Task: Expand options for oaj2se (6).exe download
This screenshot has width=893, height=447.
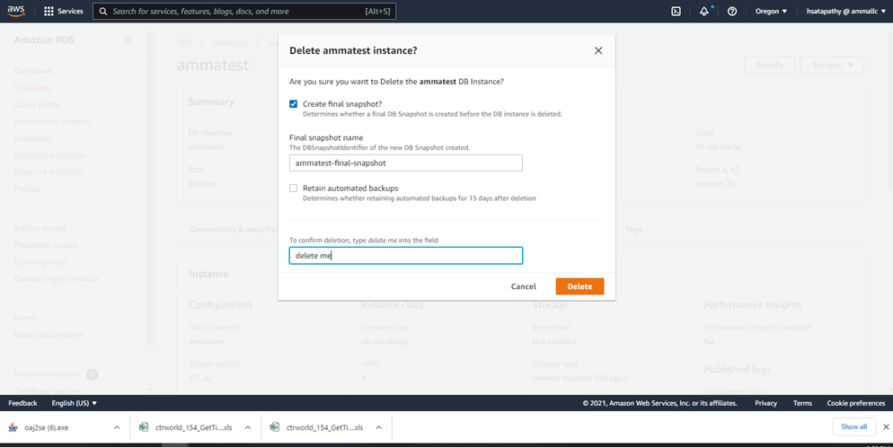Action: [x=117, y=428]
